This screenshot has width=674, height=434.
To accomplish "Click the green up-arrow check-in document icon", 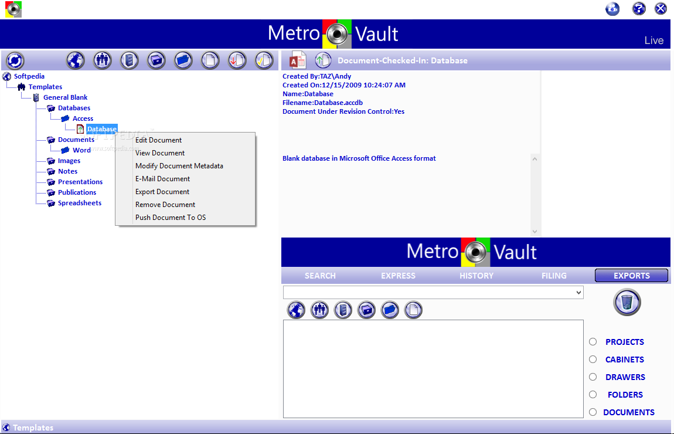I will point(324,60).
